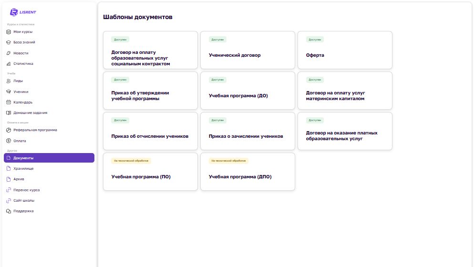Click the Сайт школы link icon
Image resolution: width=474 pixels, height=267 pixels.
[9, 200]
